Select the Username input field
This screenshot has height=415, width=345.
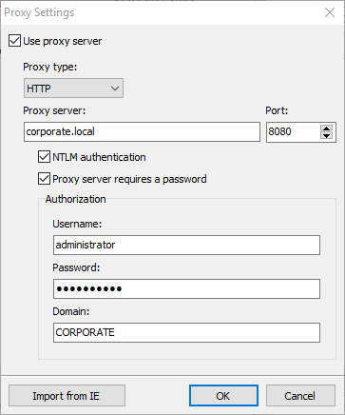pos(186,245)
